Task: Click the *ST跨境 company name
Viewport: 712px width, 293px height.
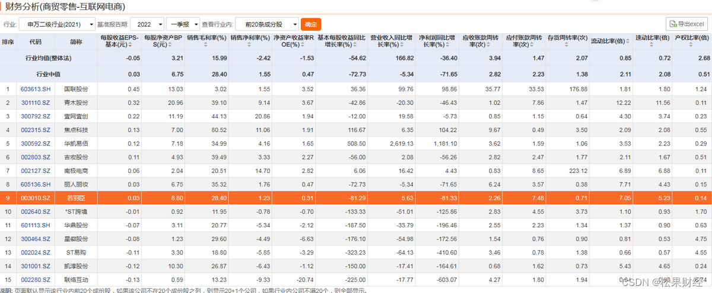Action: coord(76,211)
